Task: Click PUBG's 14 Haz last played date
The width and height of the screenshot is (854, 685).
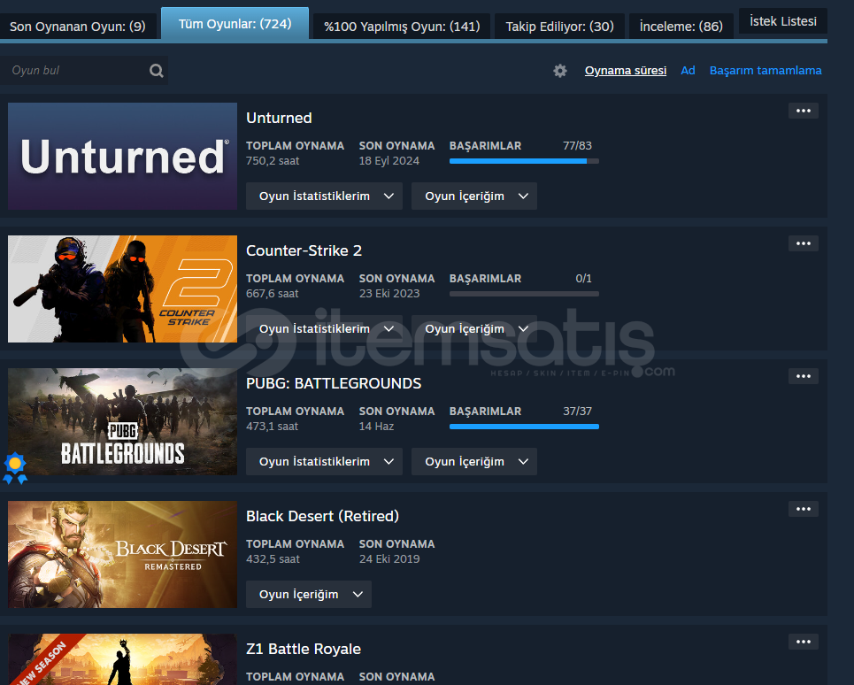Action: point(376,427)
